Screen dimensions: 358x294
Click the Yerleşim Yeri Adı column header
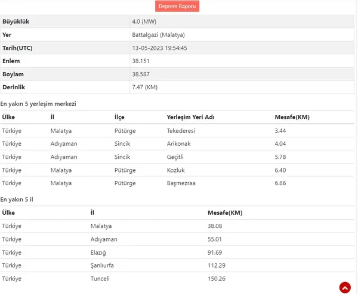(x=191, y=117)
